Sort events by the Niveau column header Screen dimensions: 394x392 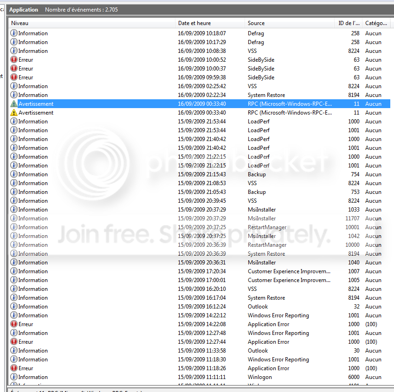[x=92, y=23]
